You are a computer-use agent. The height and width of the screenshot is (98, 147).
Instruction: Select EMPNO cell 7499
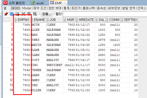(x=22, y=30)
